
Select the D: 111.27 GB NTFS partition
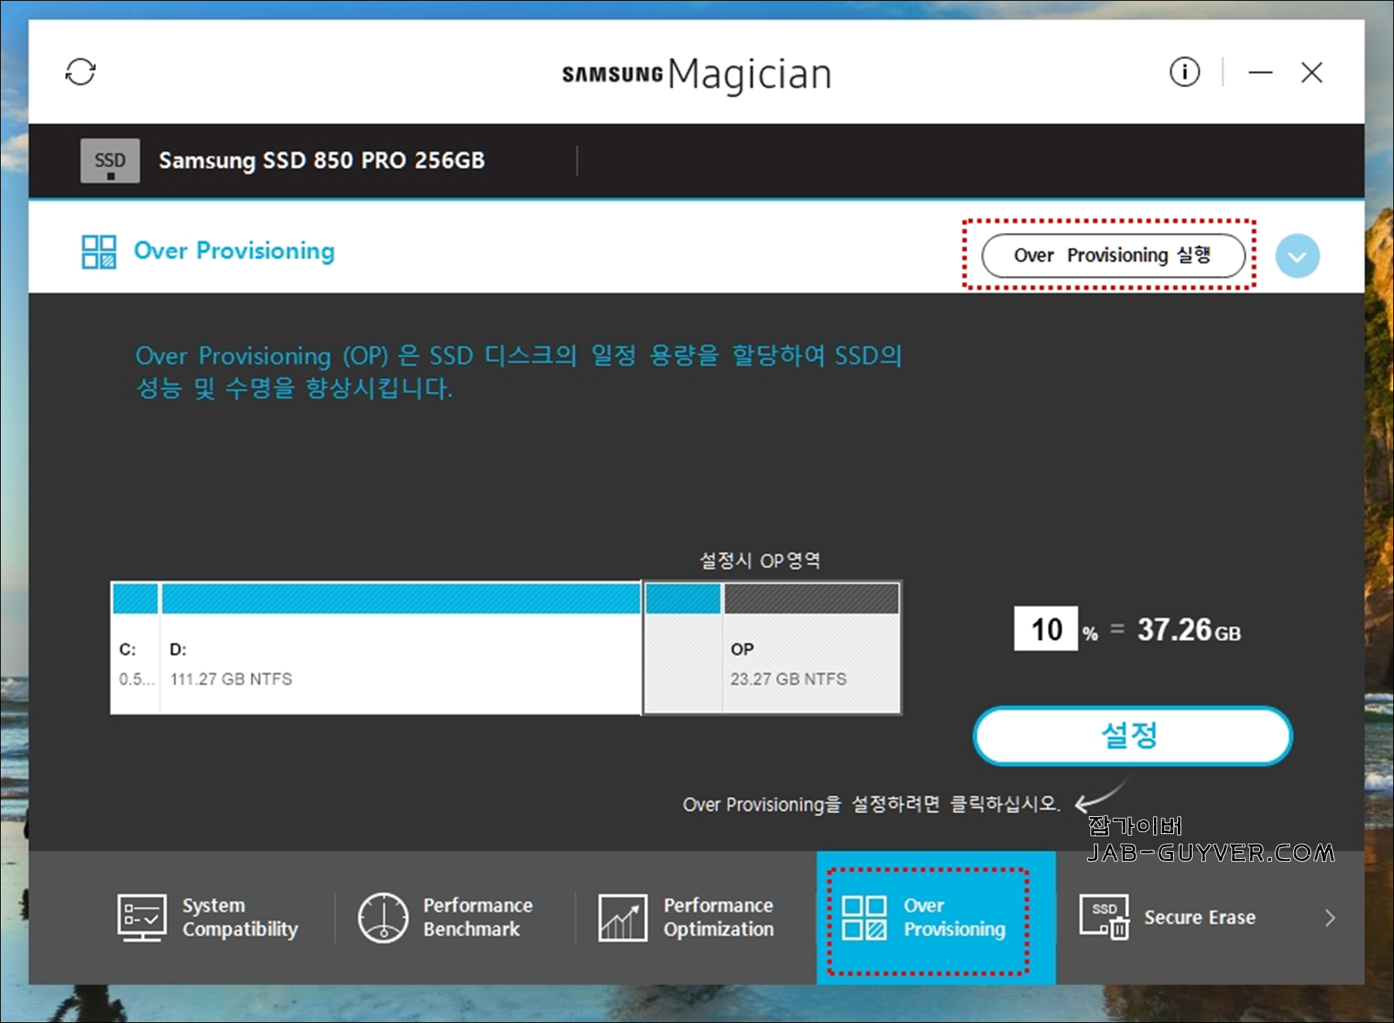pyautogui.click(x=400, y=648)
